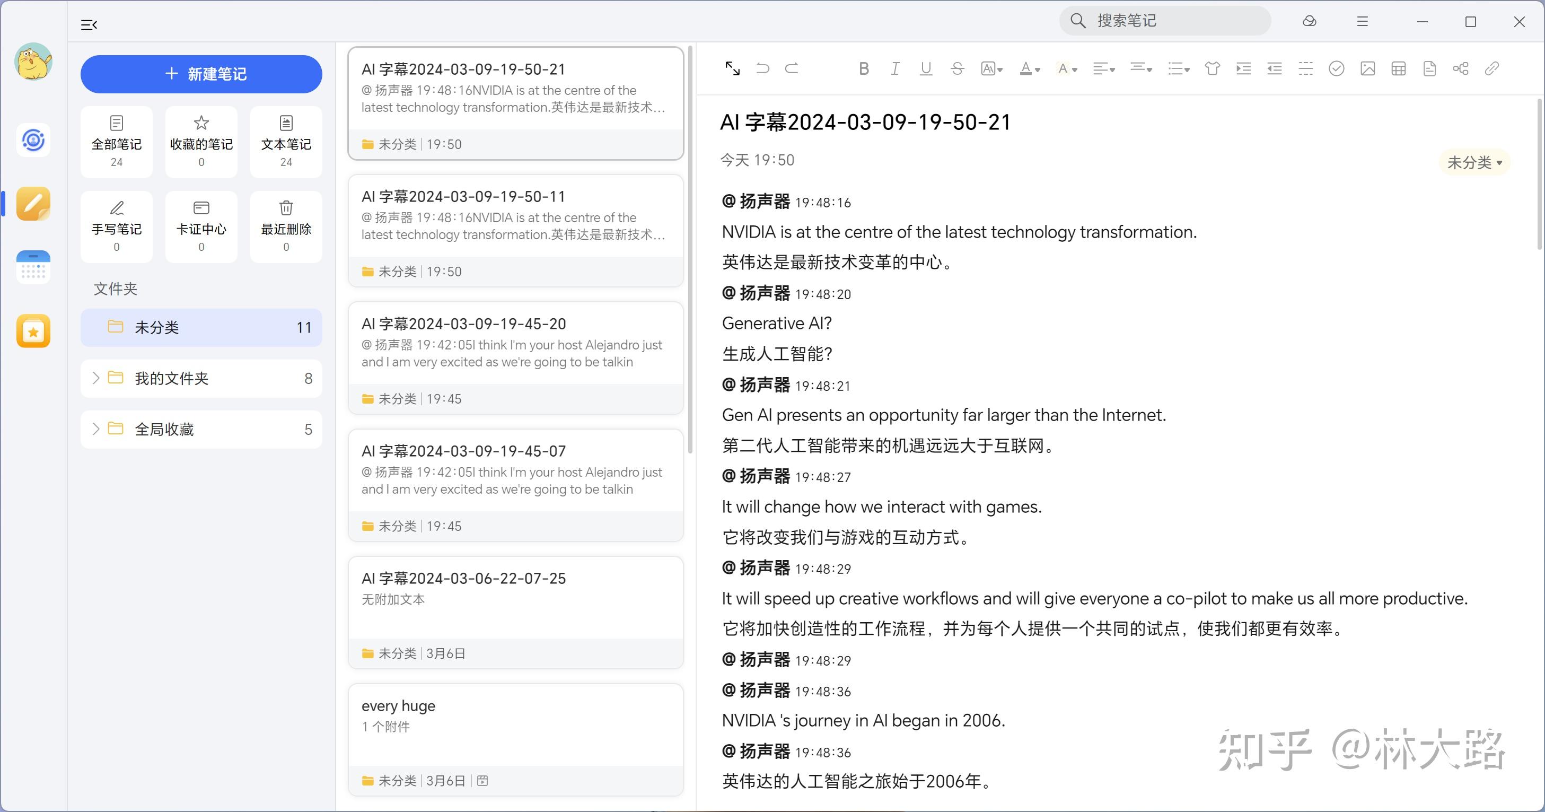Click the mind map icon in toolbar
The height and width of the screenshot is (812, 1545).
click(x=1460, y=68)
